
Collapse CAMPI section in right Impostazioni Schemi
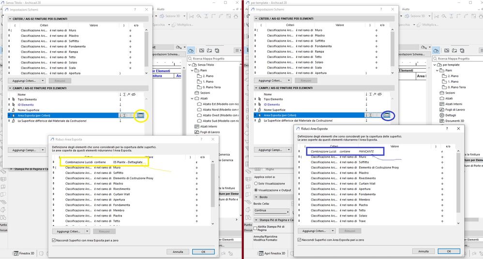click(256, 88)
